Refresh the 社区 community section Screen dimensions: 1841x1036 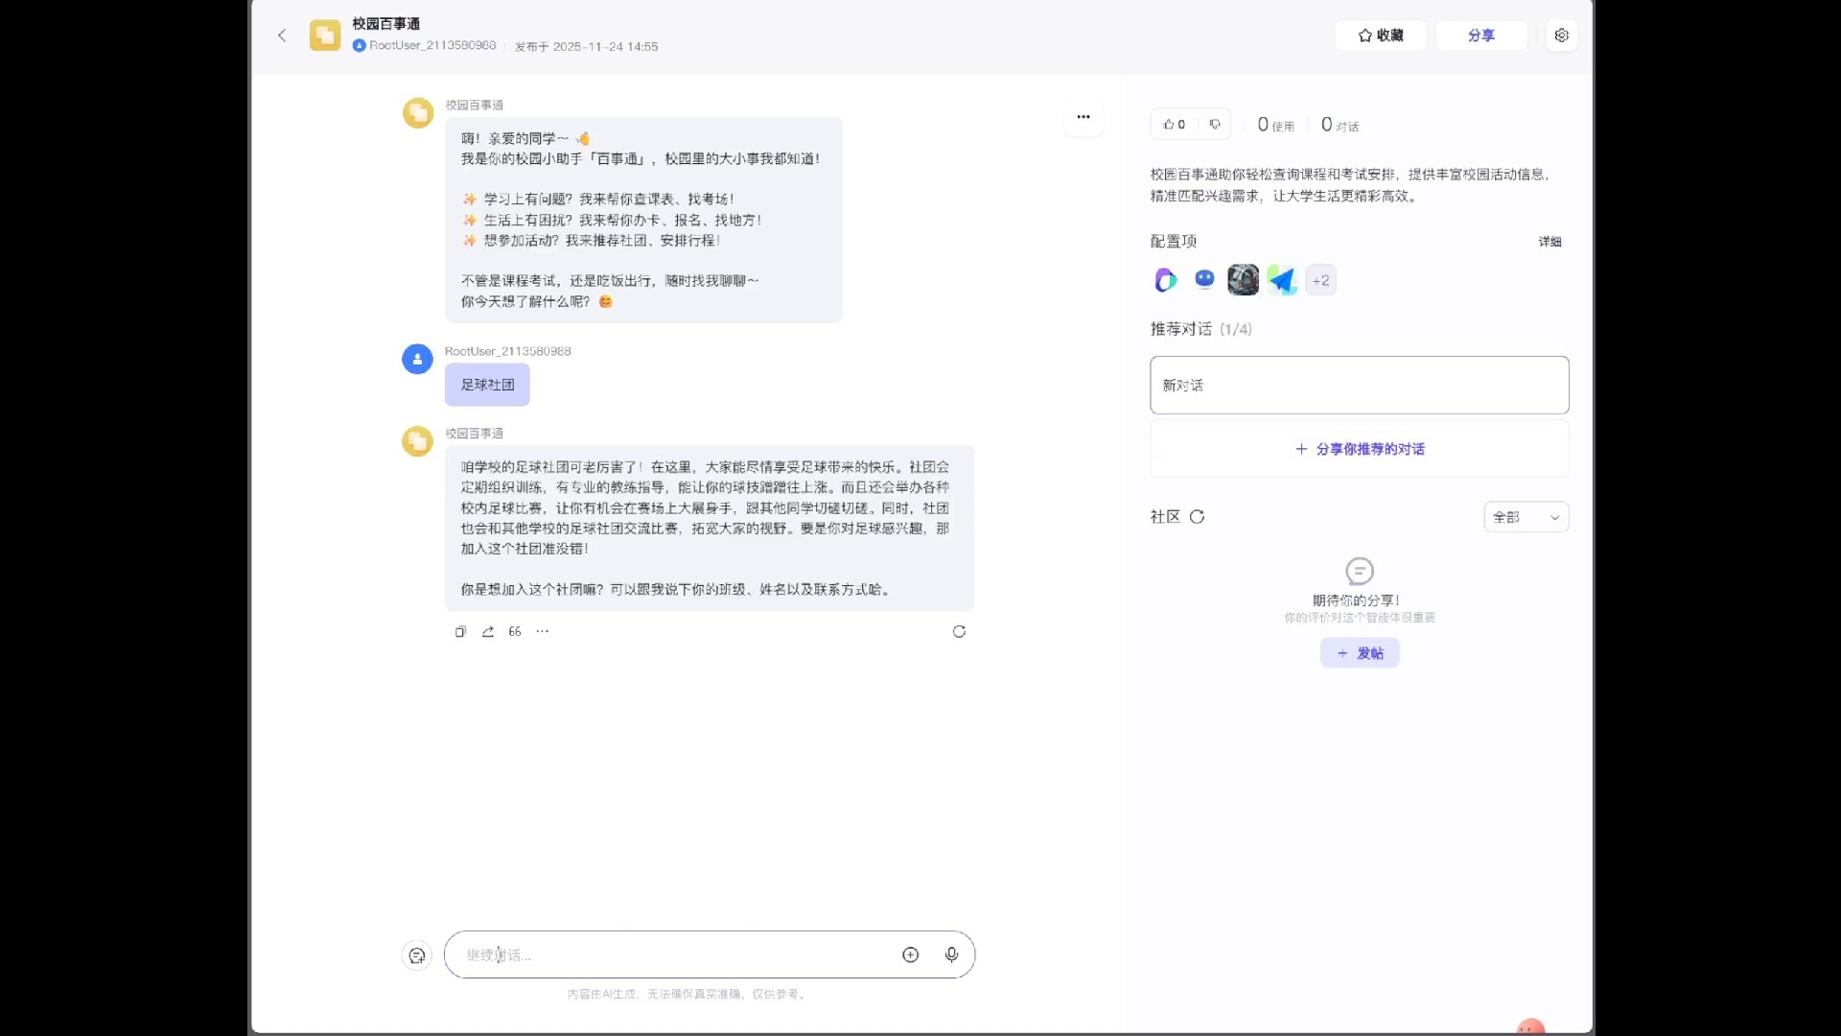tap(1197, 517)
